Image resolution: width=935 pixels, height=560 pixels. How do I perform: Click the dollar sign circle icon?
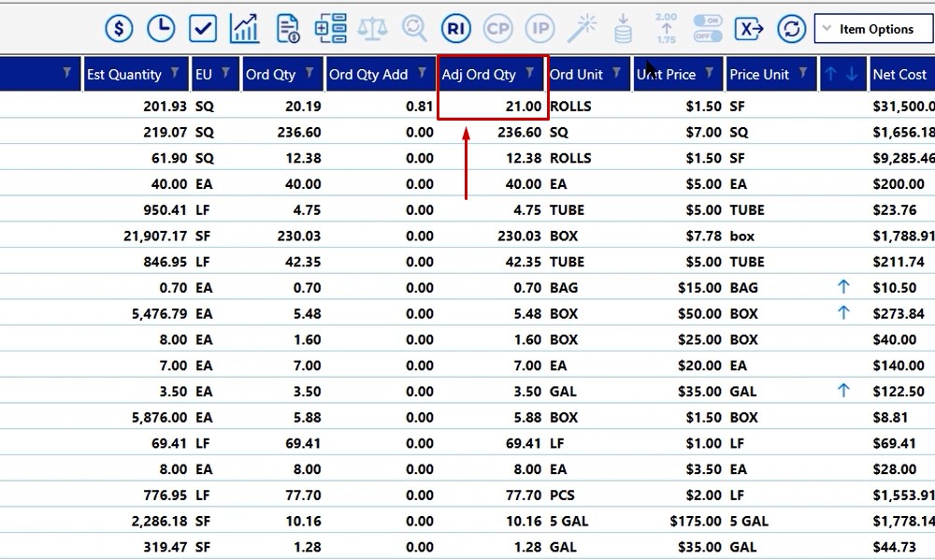[119, 29]
